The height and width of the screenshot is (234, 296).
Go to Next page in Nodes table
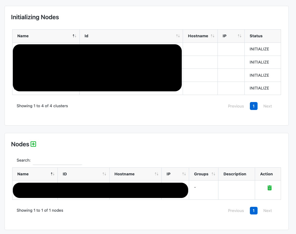tap(268, 210)
